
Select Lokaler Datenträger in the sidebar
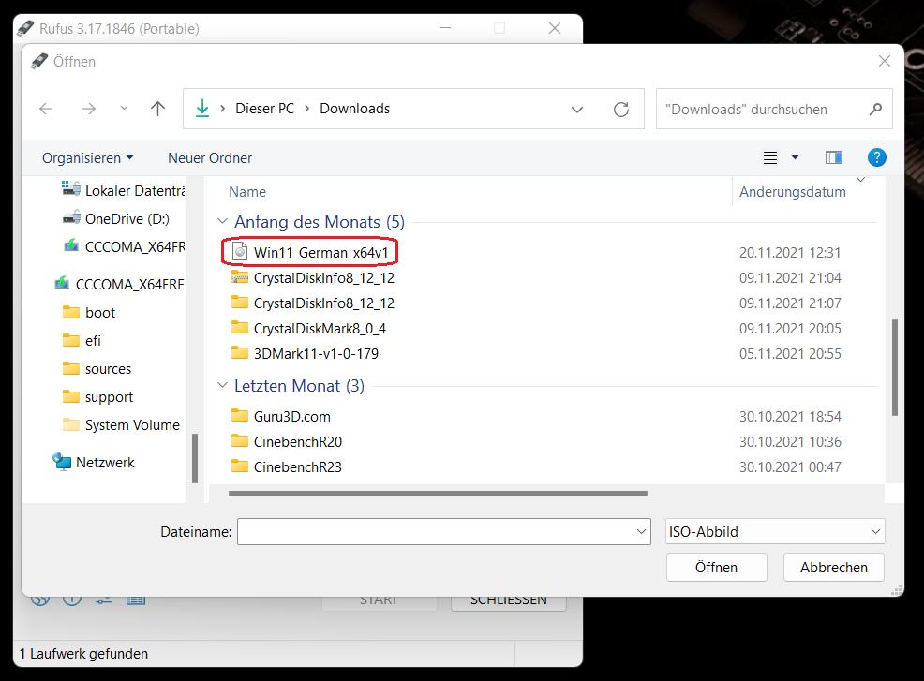tap(123, 190)
